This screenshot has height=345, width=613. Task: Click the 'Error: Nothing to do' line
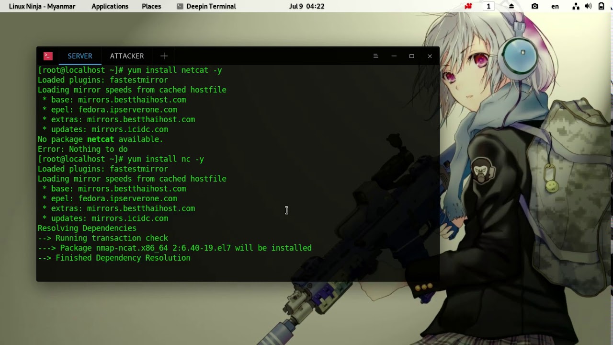point(82,149)
